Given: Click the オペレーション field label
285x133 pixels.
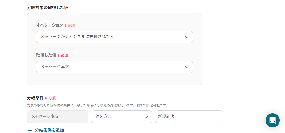Looking at the screenshot, I should pos(50,25).
